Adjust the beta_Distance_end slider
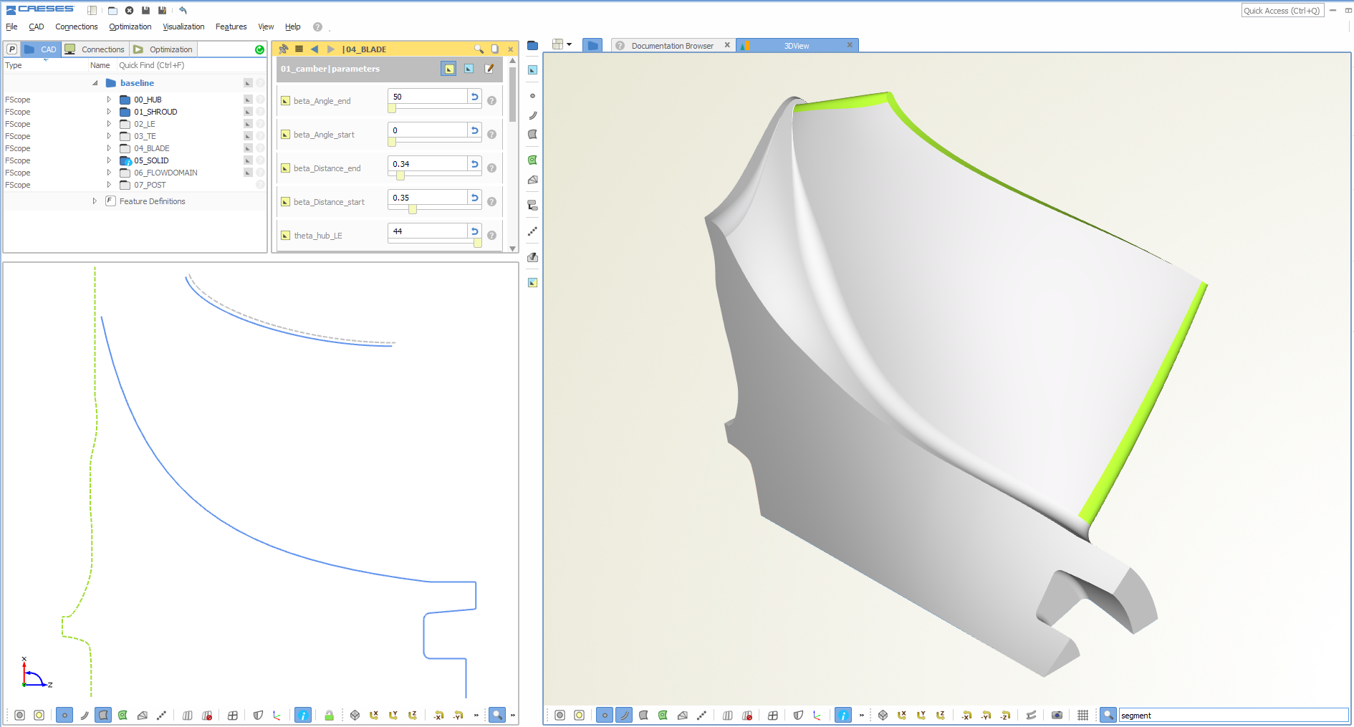Image resolution: width=1354 pixels, height=727 pixels. click(400, 175)
